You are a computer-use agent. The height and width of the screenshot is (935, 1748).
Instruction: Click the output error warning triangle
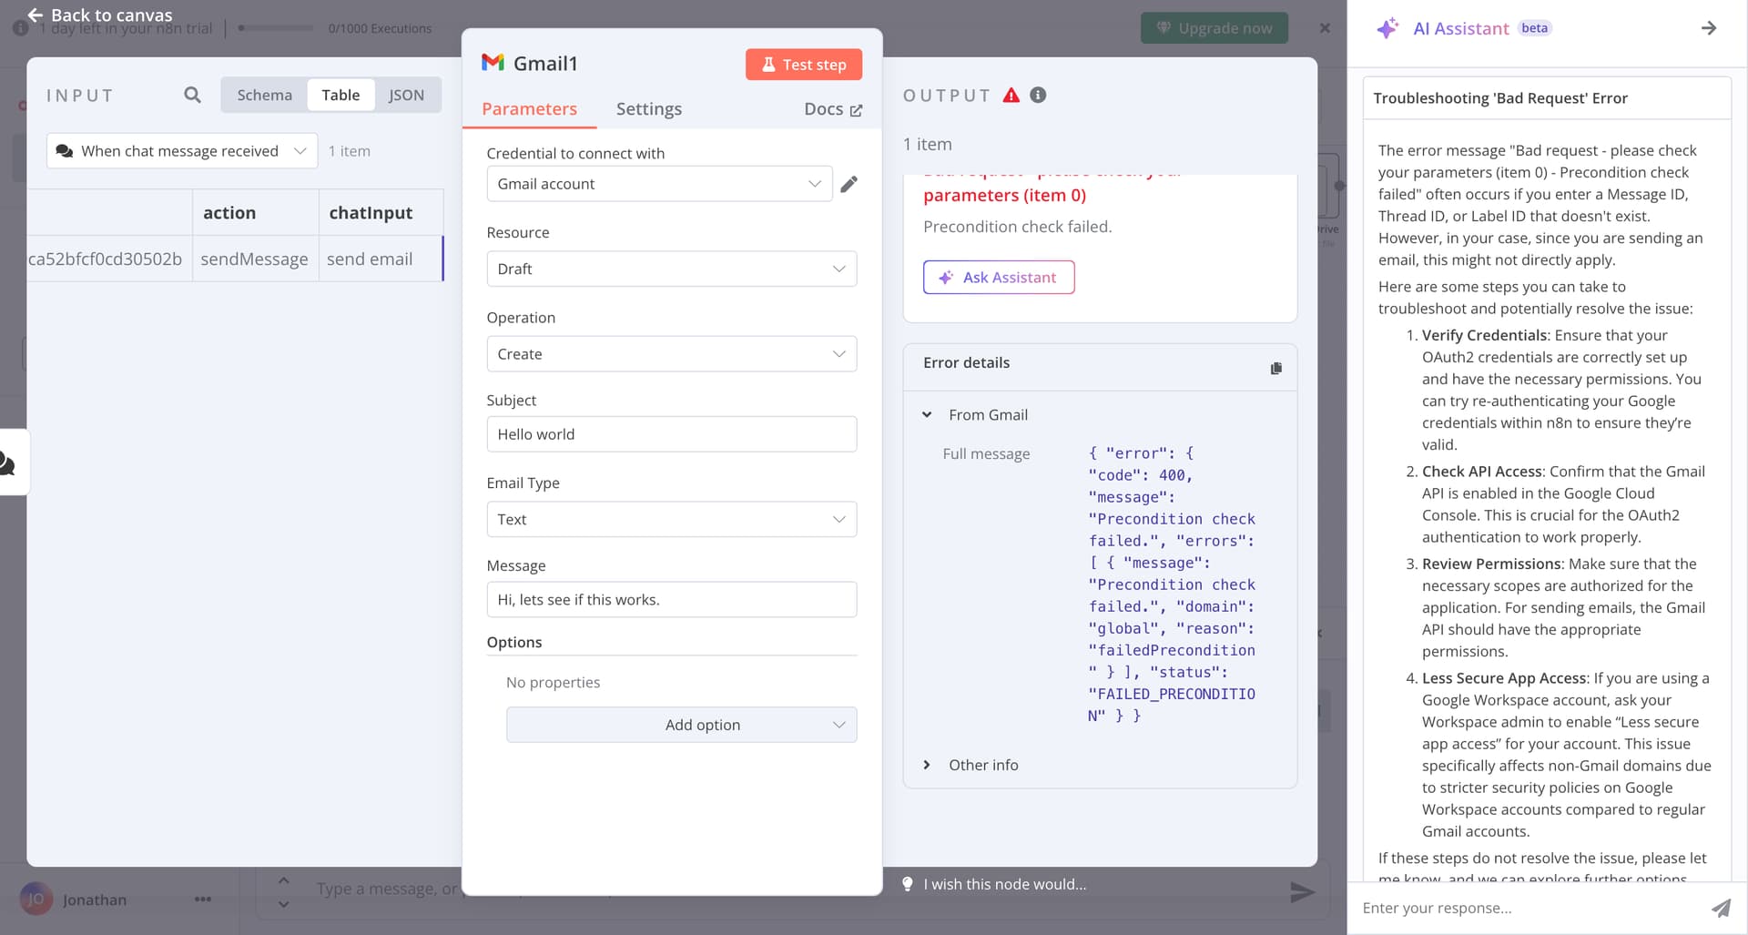click(1011, 95)
